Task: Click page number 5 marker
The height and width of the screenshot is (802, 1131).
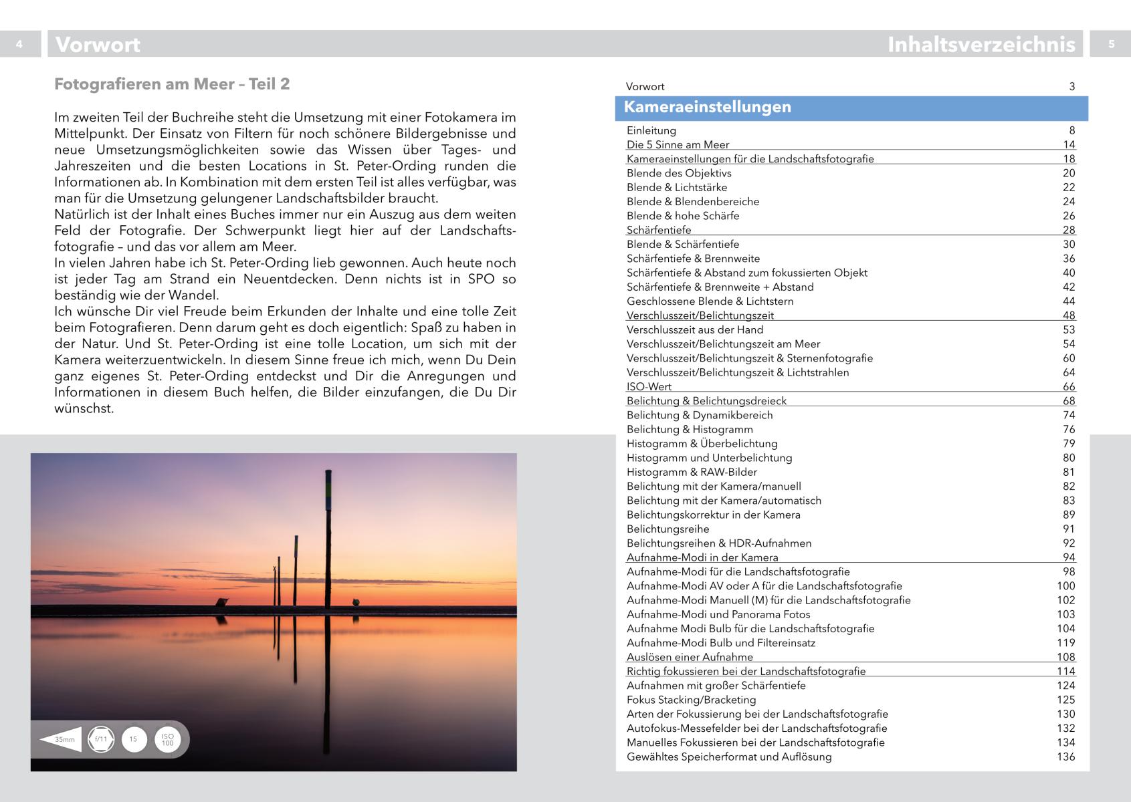Action: (x=1111, y=44)
